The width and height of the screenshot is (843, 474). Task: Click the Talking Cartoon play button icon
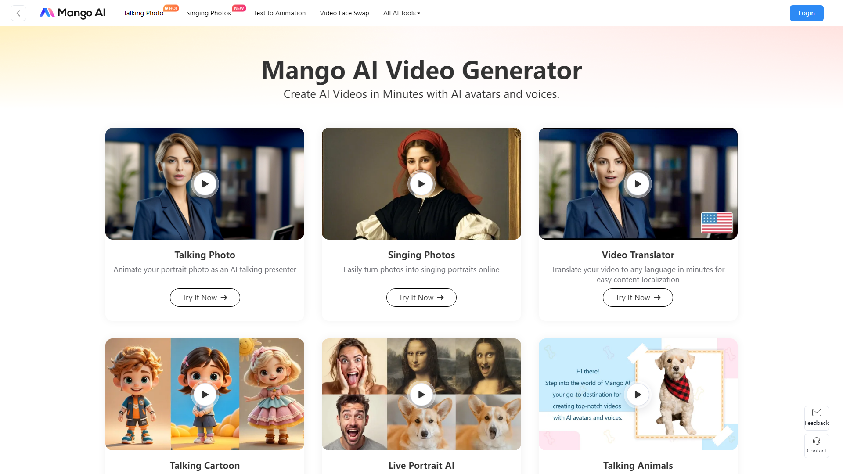pos(205,395)
